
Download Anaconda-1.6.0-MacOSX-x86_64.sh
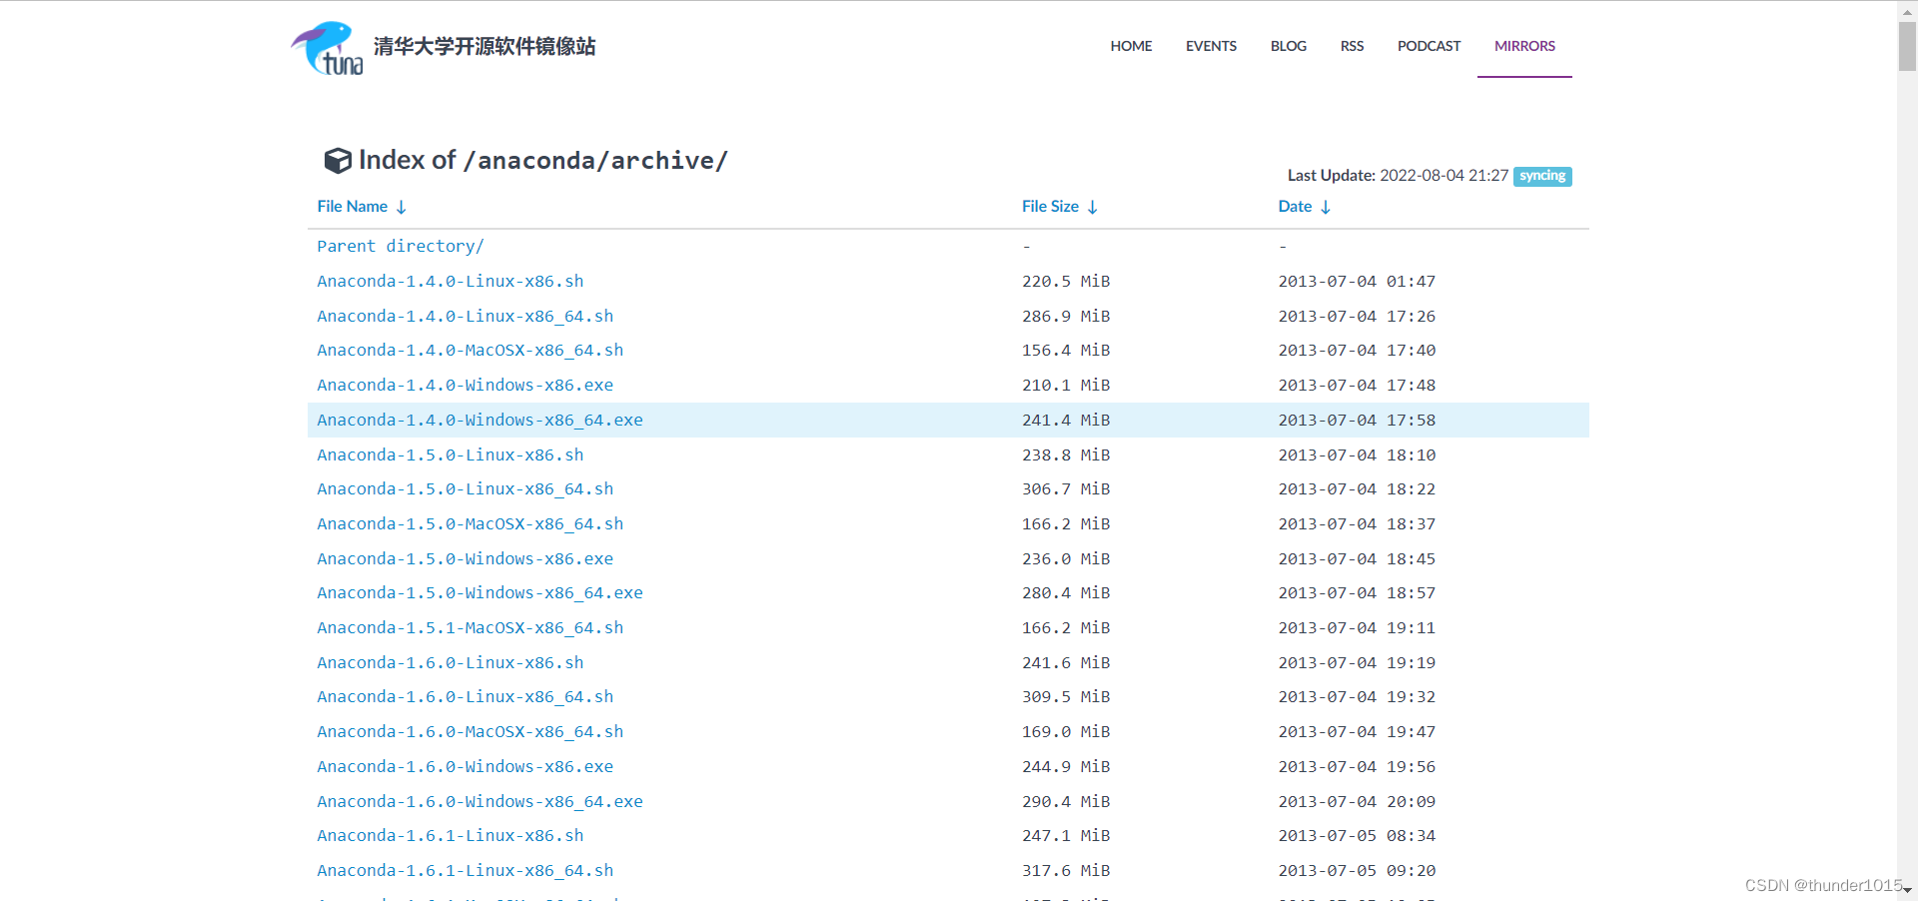(471, 732)
